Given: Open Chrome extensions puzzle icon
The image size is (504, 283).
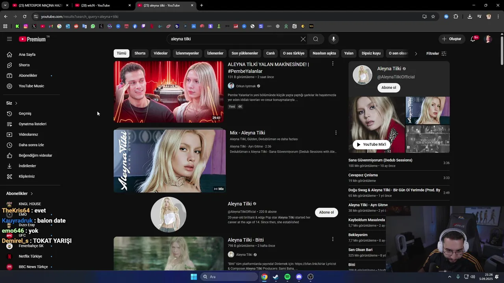Looking at the screenshot, I should click(456, 17).
